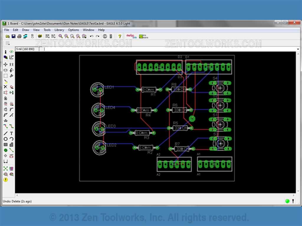Zoom in with the plus magnifier icon
Screen dimensions: 302x226
point(66,36)
